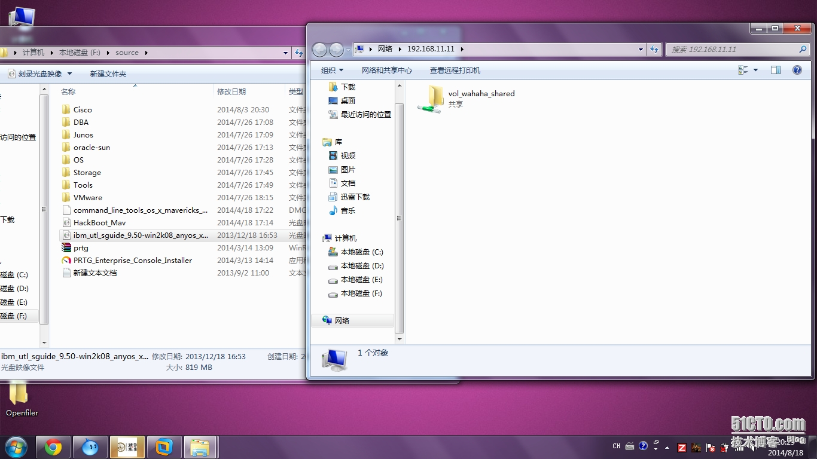Select 本地磁盘 (C:) in network window
The height and width of the screenshot is (459, 817).
click(356, 252)
